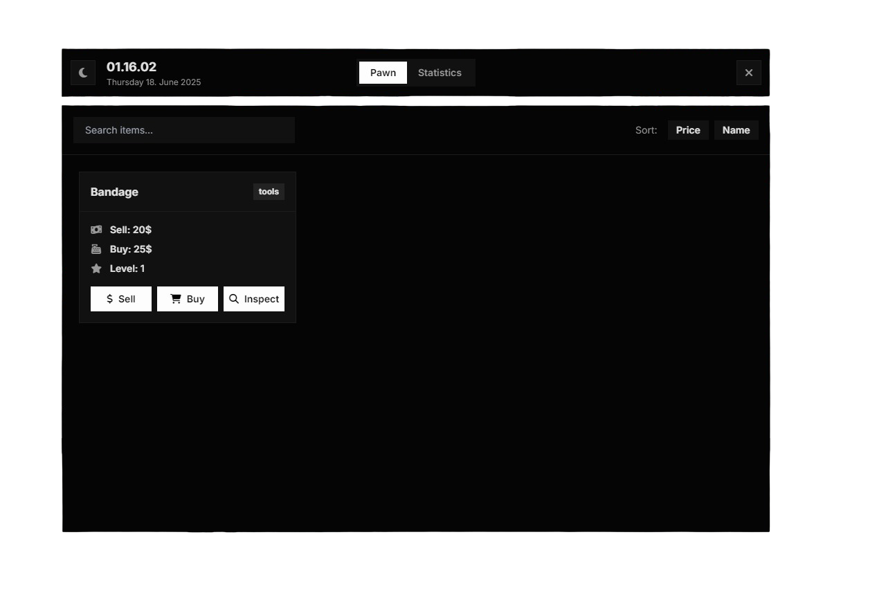Click the icon next to Buy: 25$
This screenshot has width=877, height=593.
[96, 248]
